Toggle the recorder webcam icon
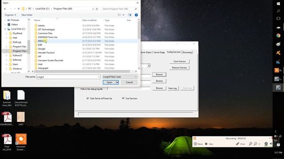Image resolution: width=284 pixels, height=159 pixels. 266,144
